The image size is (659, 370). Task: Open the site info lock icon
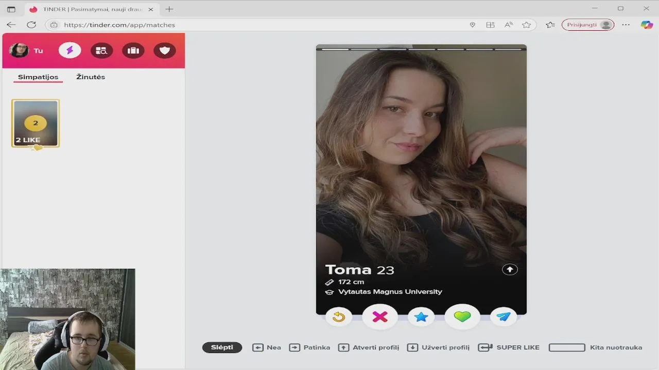[54, 25]
